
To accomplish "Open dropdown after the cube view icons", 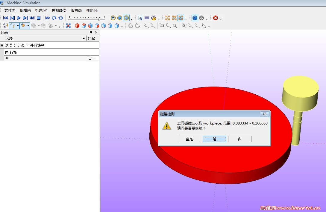I will coord(122,27).
